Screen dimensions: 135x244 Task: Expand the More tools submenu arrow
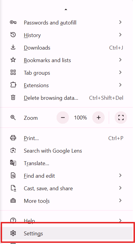[120, 200]
